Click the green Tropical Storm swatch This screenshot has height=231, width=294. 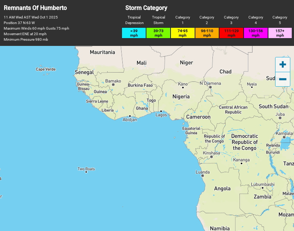pos(158,33)
